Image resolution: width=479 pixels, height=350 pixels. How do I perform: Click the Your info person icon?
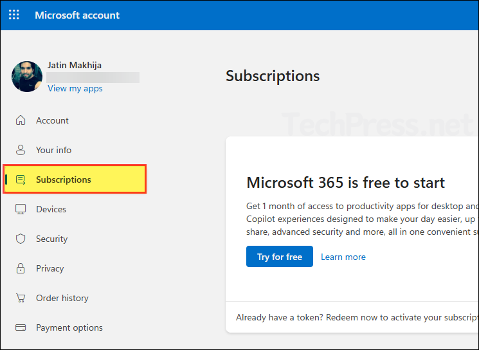pyautogui.click(x=21, y=150)
